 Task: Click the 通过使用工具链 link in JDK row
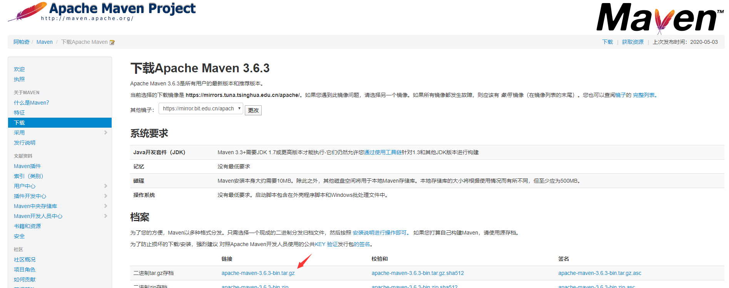coord(383,152)
